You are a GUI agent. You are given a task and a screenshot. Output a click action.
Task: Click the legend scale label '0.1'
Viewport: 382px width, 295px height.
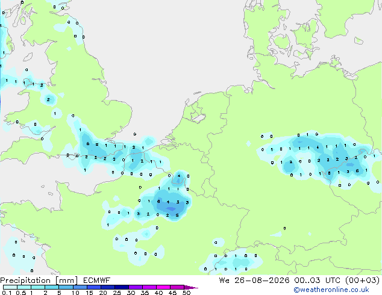pos(7,293)
